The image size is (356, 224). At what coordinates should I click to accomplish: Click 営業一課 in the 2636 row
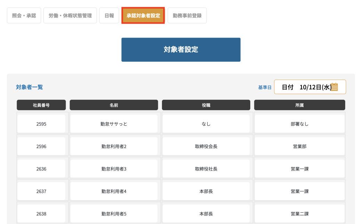point(300,169)
